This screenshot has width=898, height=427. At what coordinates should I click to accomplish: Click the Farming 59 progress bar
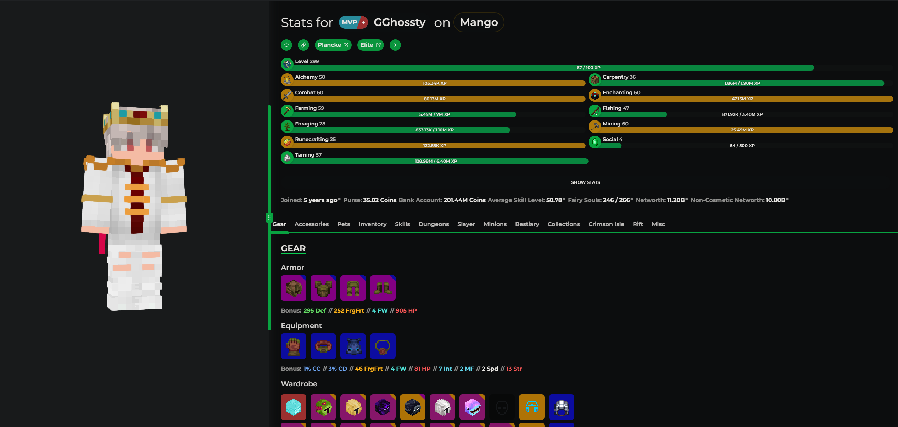(434, 114)
